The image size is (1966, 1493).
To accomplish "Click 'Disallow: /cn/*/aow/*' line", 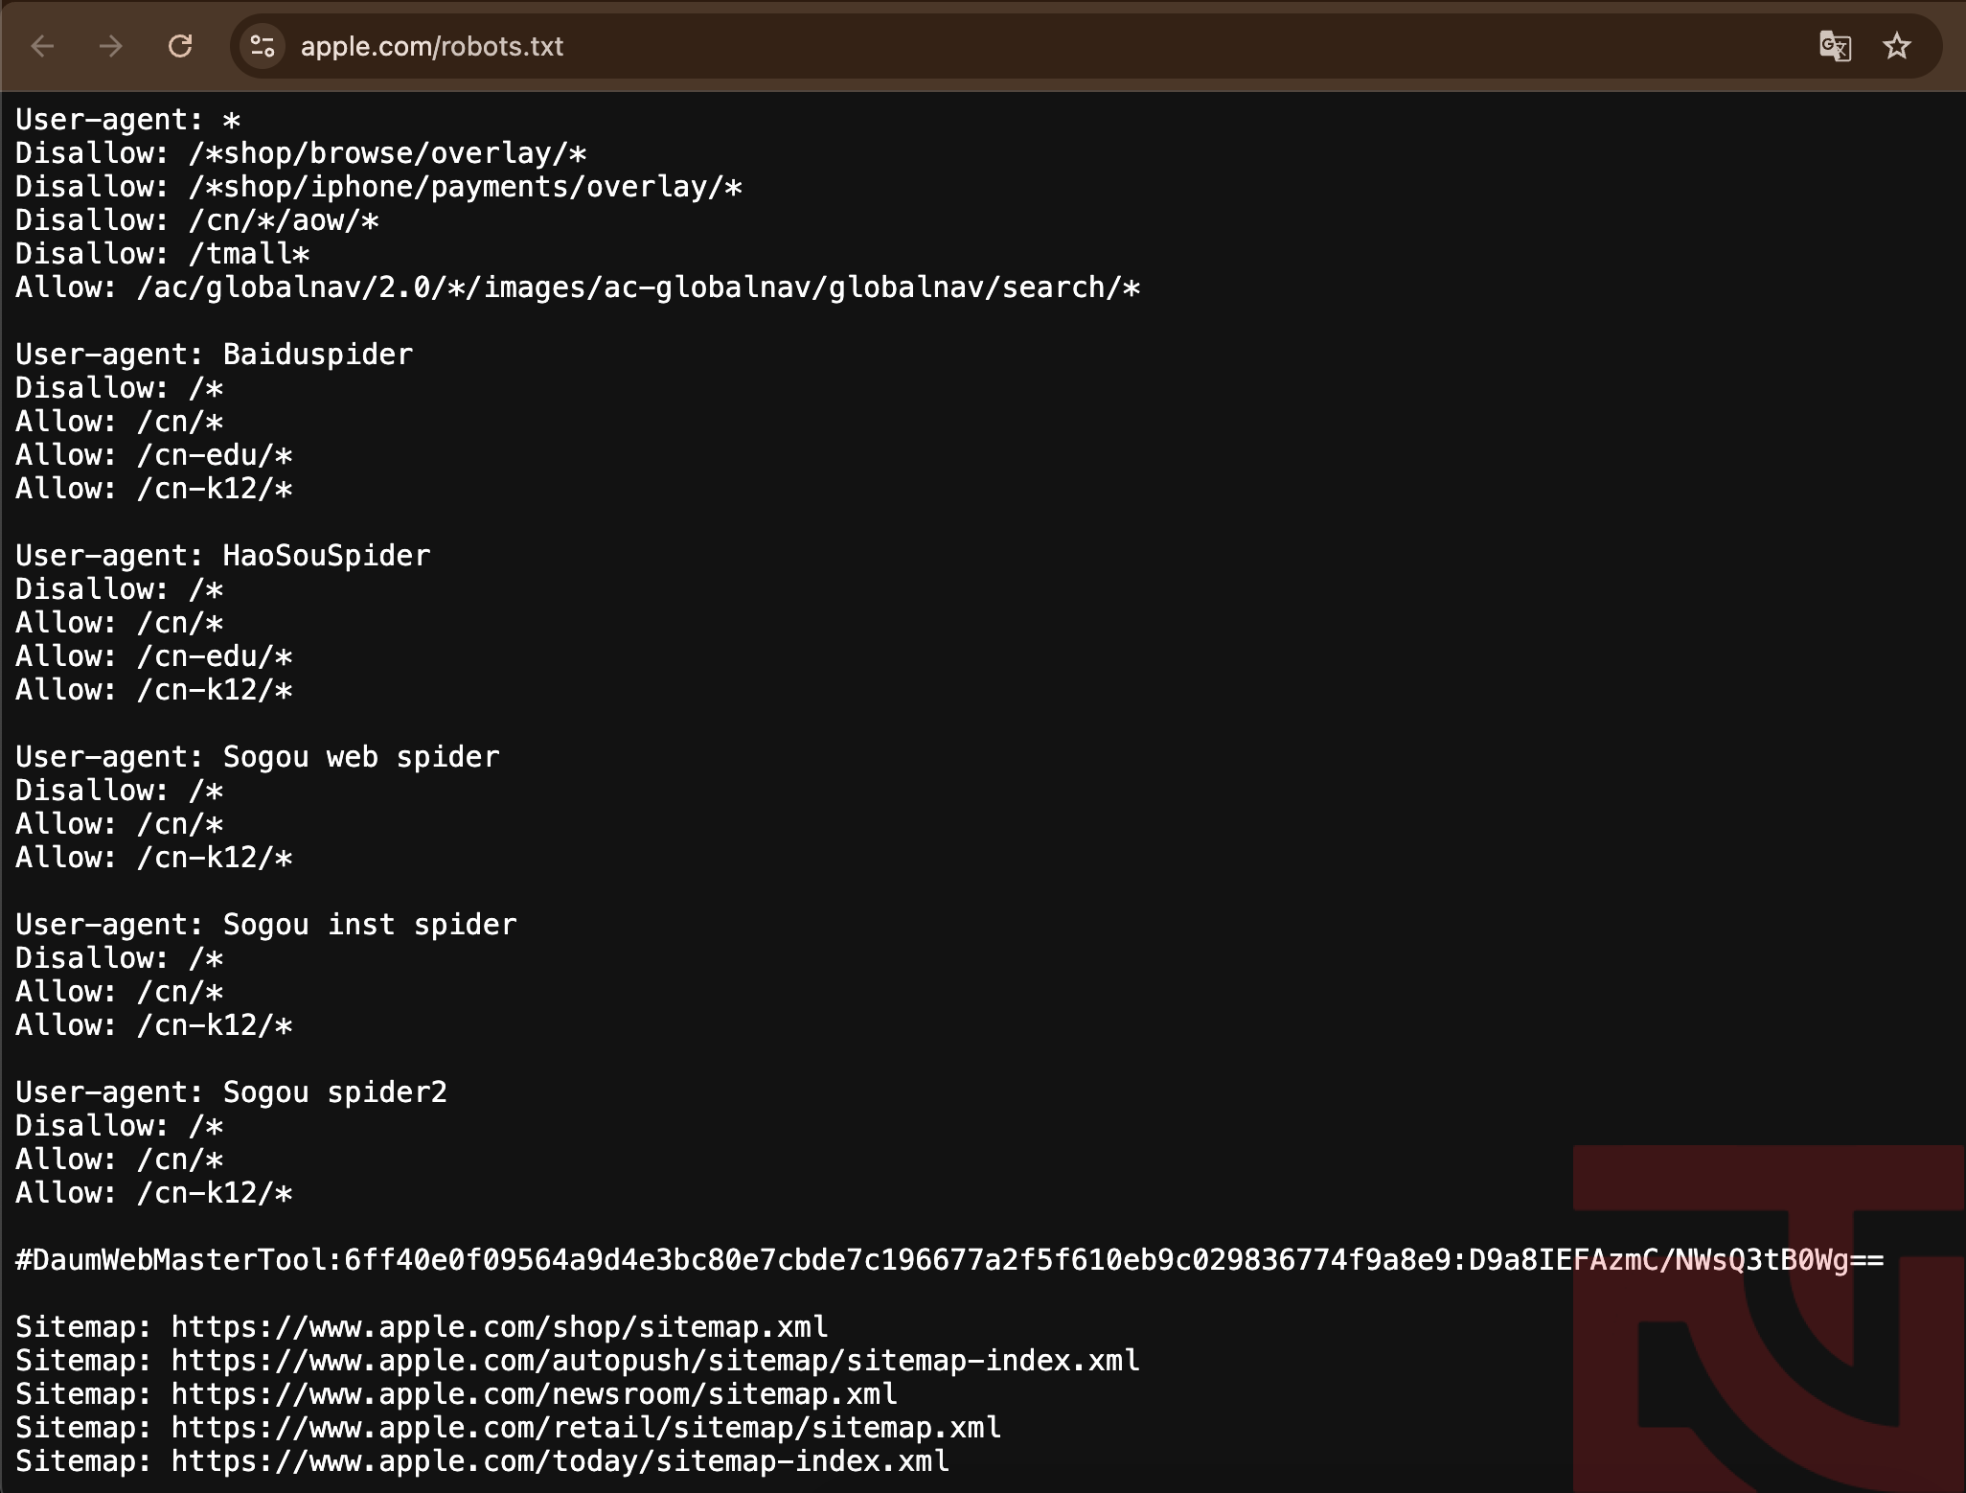I will point(197,220).
